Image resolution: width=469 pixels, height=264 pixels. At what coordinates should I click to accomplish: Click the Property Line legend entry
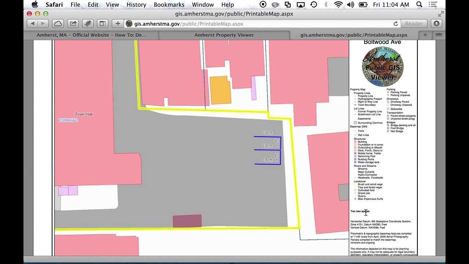[x=365, y=96]
